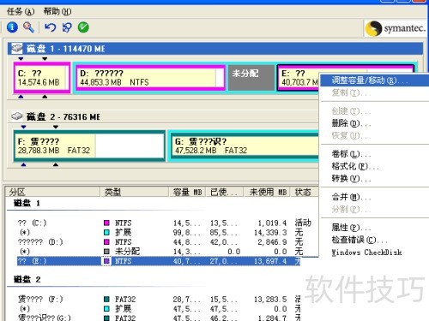
Task: Select the 未分配 unallocated block
Action: tap(251, 78)
